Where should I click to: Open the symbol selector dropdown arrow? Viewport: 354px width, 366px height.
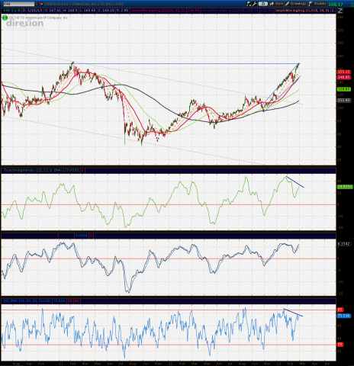(37, 4)
